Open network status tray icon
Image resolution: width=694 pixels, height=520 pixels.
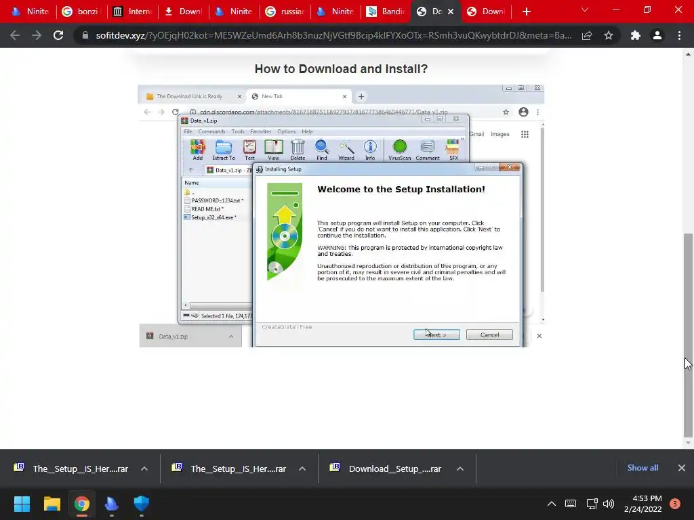click(x=592, y=504)
